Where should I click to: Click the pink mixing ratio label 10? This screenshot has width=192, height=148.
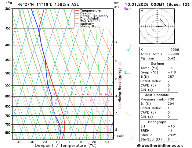coord(93,94)
